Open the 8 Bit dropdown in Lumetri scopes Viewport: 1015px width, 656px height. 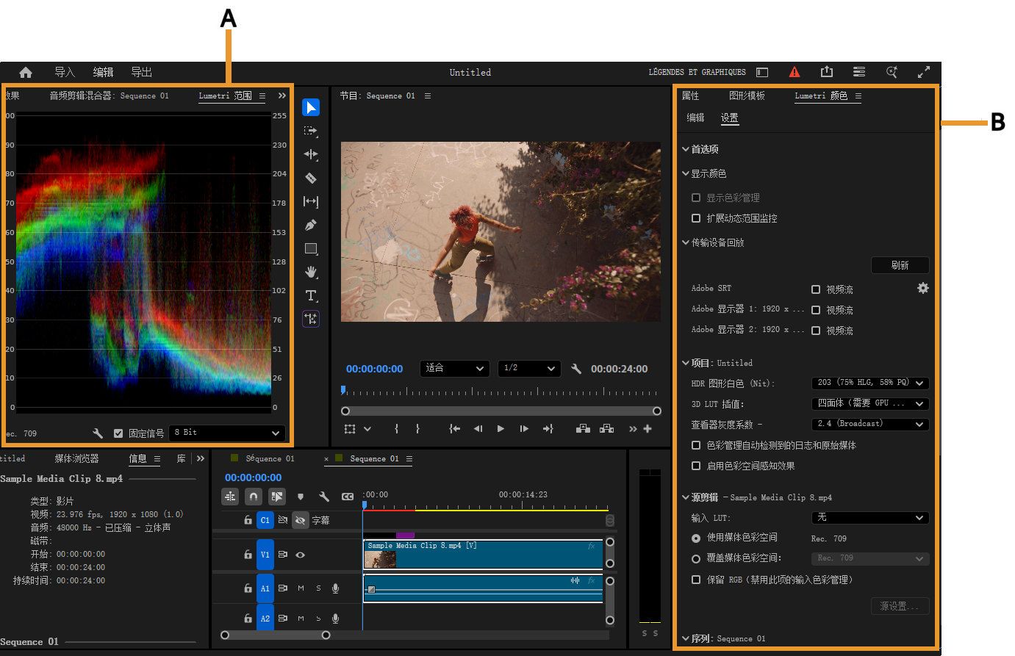[x=226, y=433]
